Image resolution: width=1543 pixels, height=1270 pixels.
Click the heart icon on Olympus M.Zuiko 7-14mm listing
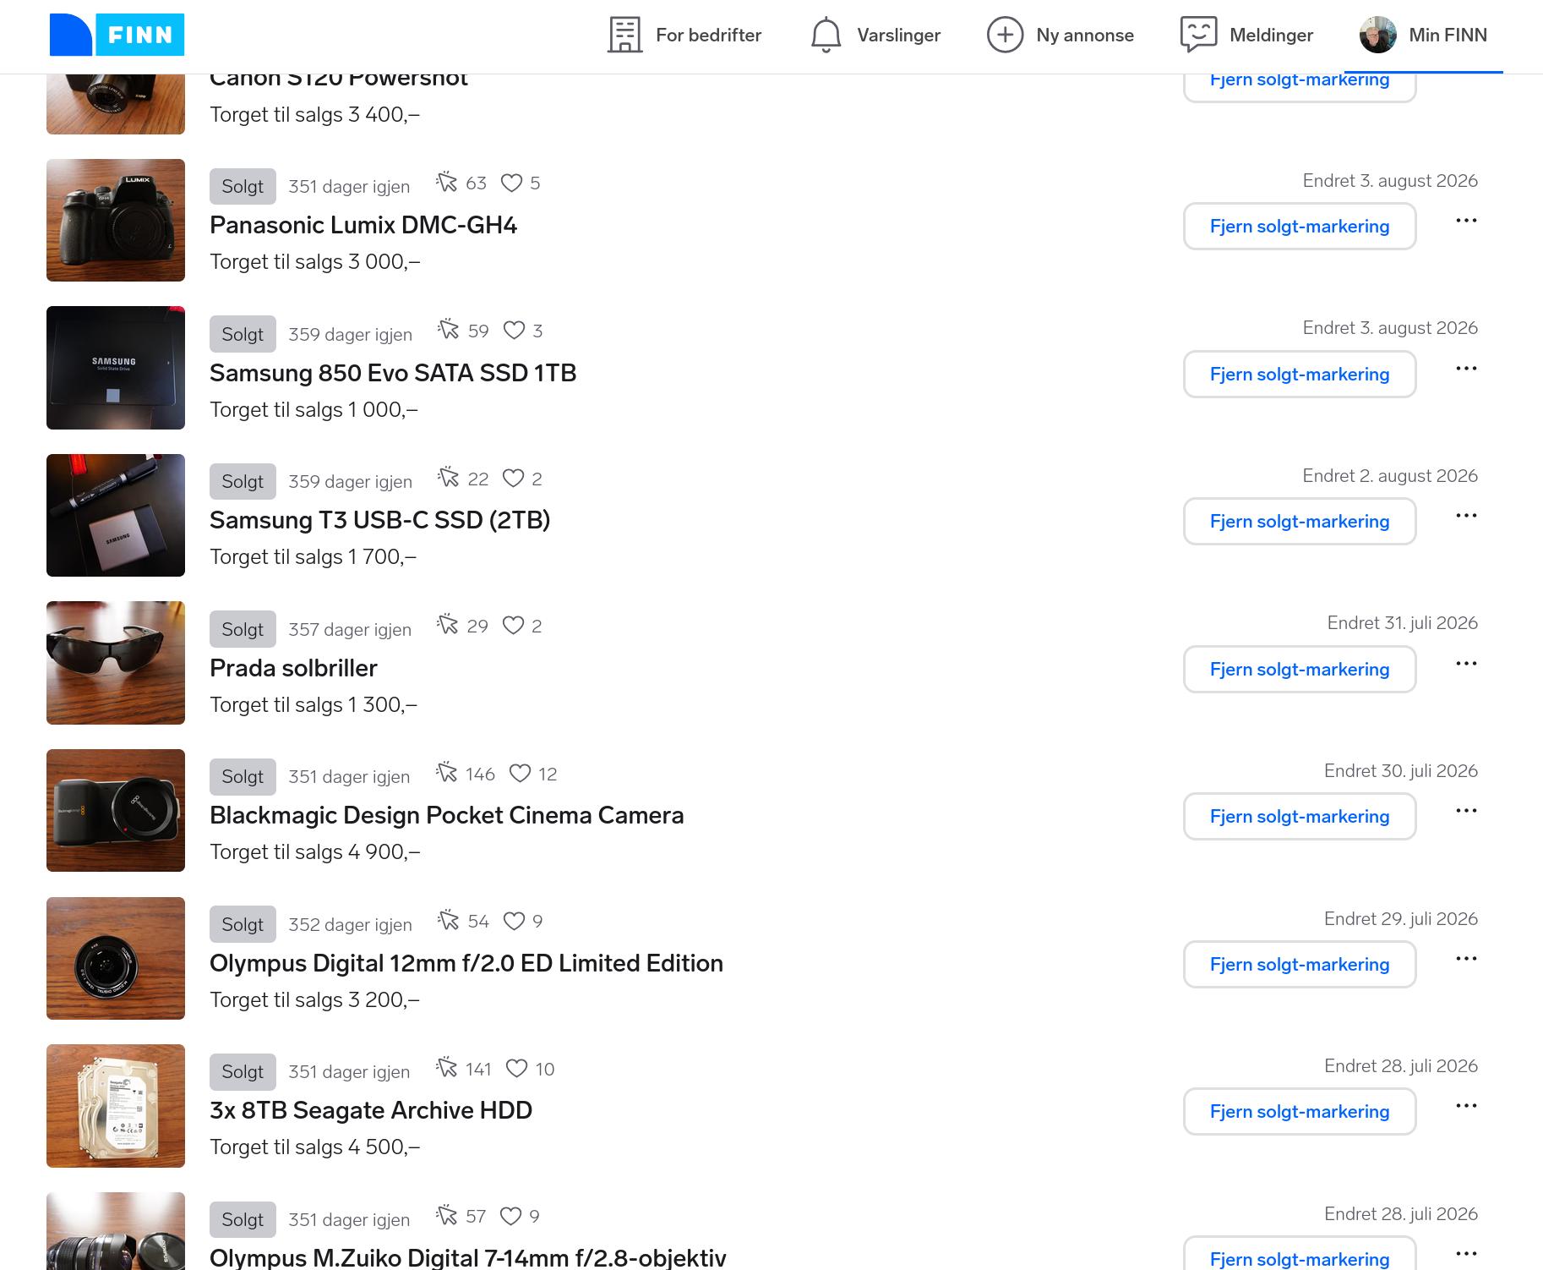[510, 1216]
